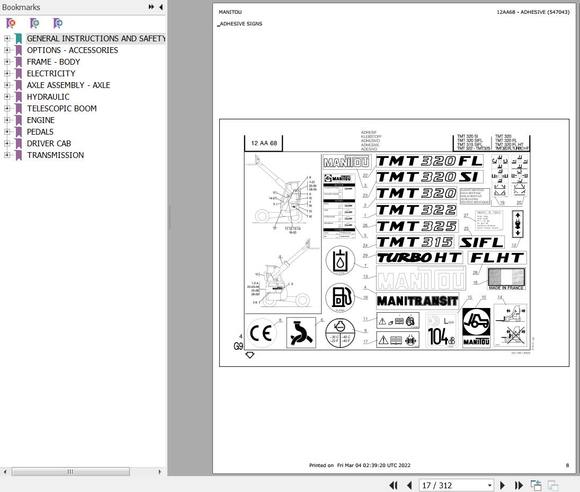
Task: Open the DRIVER CAB bookmark
Action: pyautogui.click(x=49, y=143)
